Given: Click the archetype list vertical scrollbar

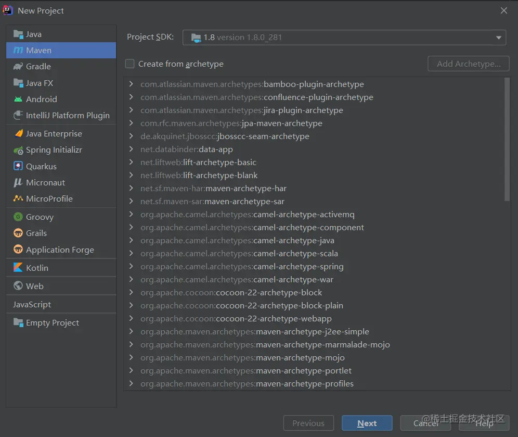Looking at the screenshot, I should click(x=507, y=141).
